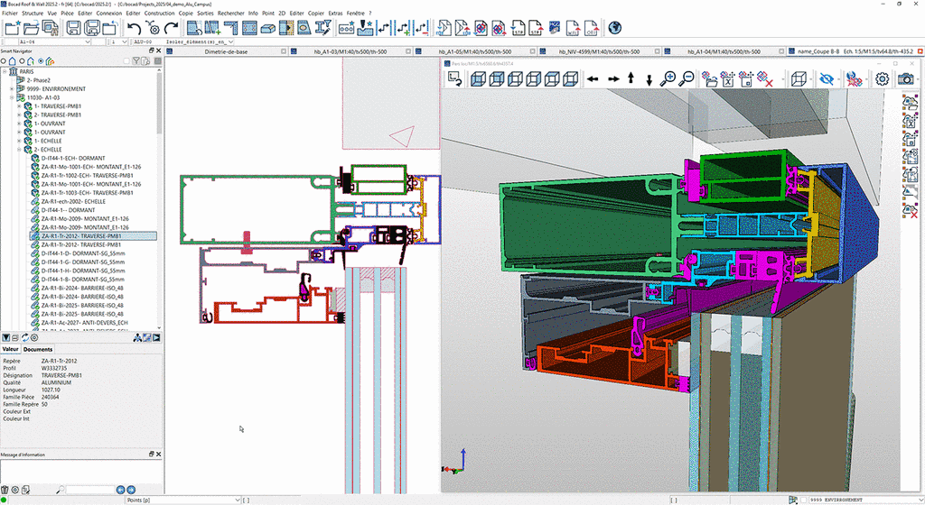Open the Construction menu
925x505 pixels.
click(159, 14)
